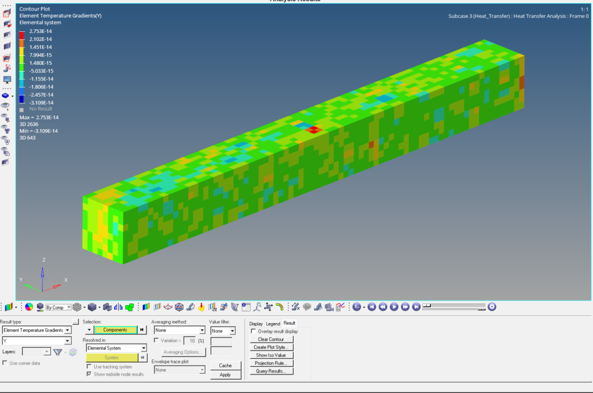Click the yellow curved streamline icon
The height and width of the screenshot is (393, 593).
280,306
